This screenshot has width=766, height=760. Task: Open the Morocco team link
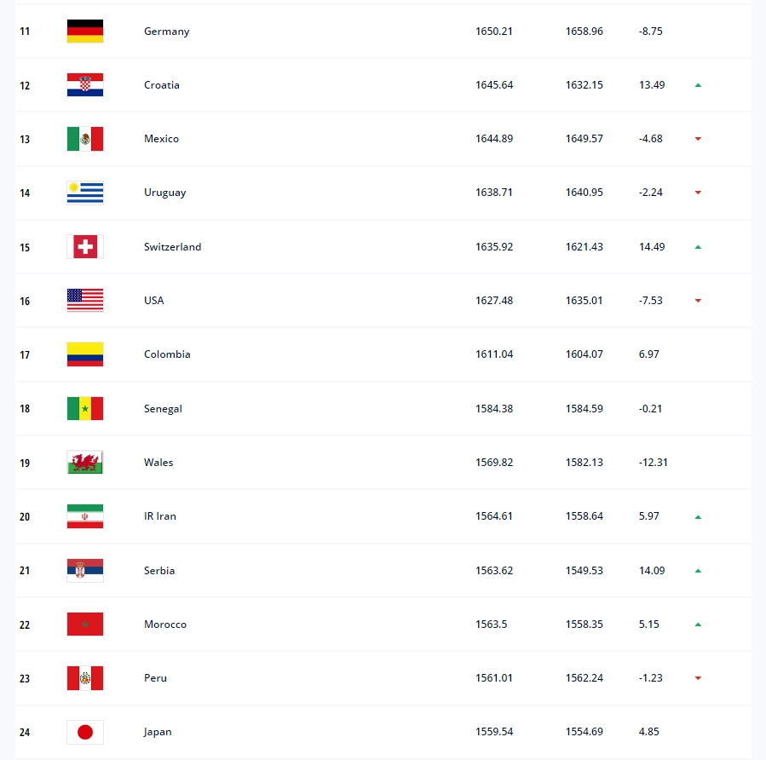(x=165, y=625)
